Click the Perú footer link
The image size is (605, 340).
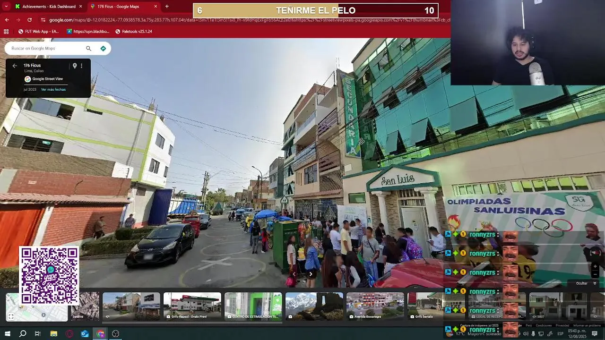(529, 325)
